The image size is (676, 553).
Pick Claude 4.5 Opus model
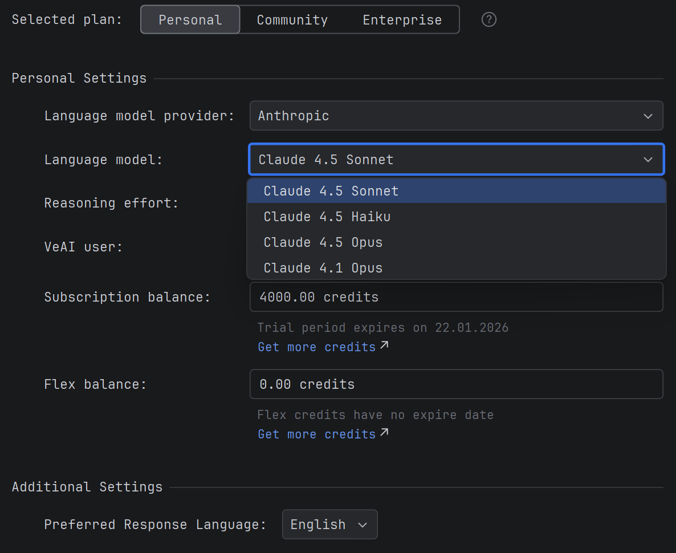323,242
